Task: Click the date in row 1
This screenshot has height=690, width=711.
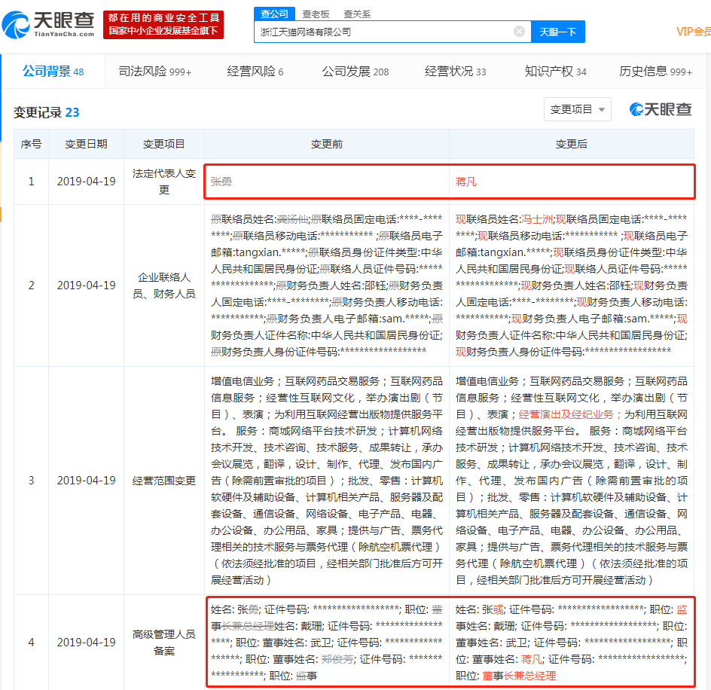Action: 86,182
